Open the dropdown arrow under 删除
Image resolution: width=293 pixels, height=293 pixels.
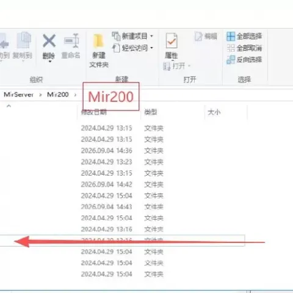(x=49, y=62)
